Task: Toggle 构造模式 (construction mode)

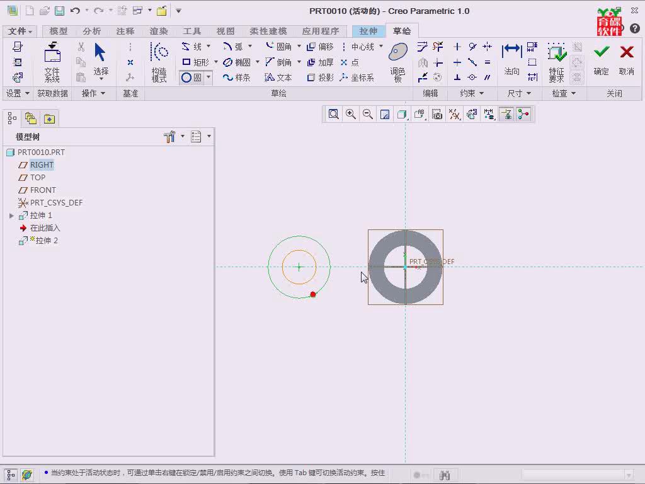Action: [159, 62]
